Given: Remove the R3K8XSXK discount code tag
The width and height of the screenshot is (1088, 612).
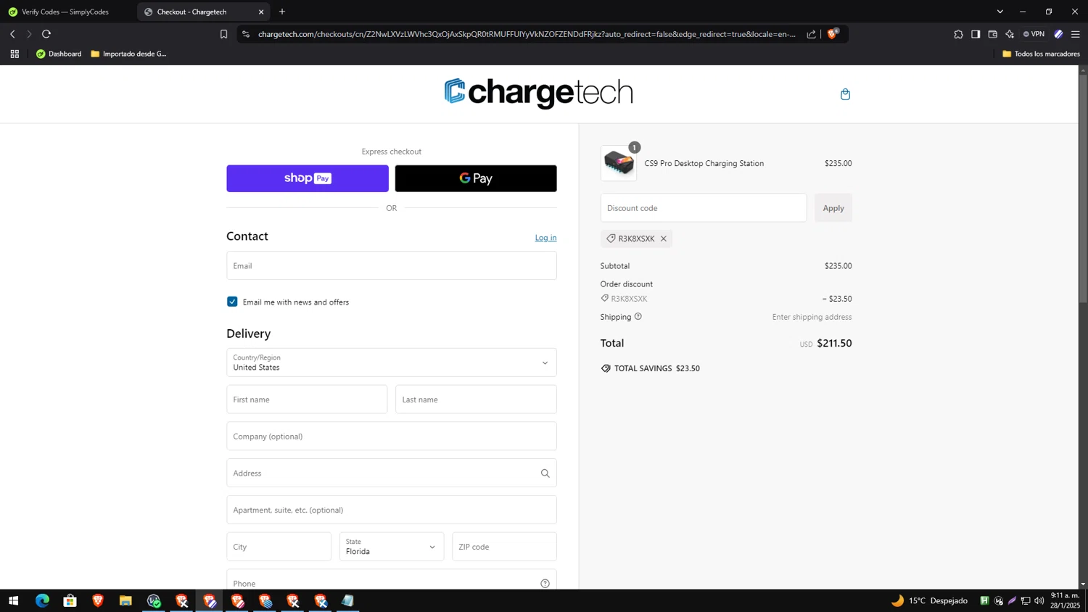Looking at the screenshot, I should [663, 239].
